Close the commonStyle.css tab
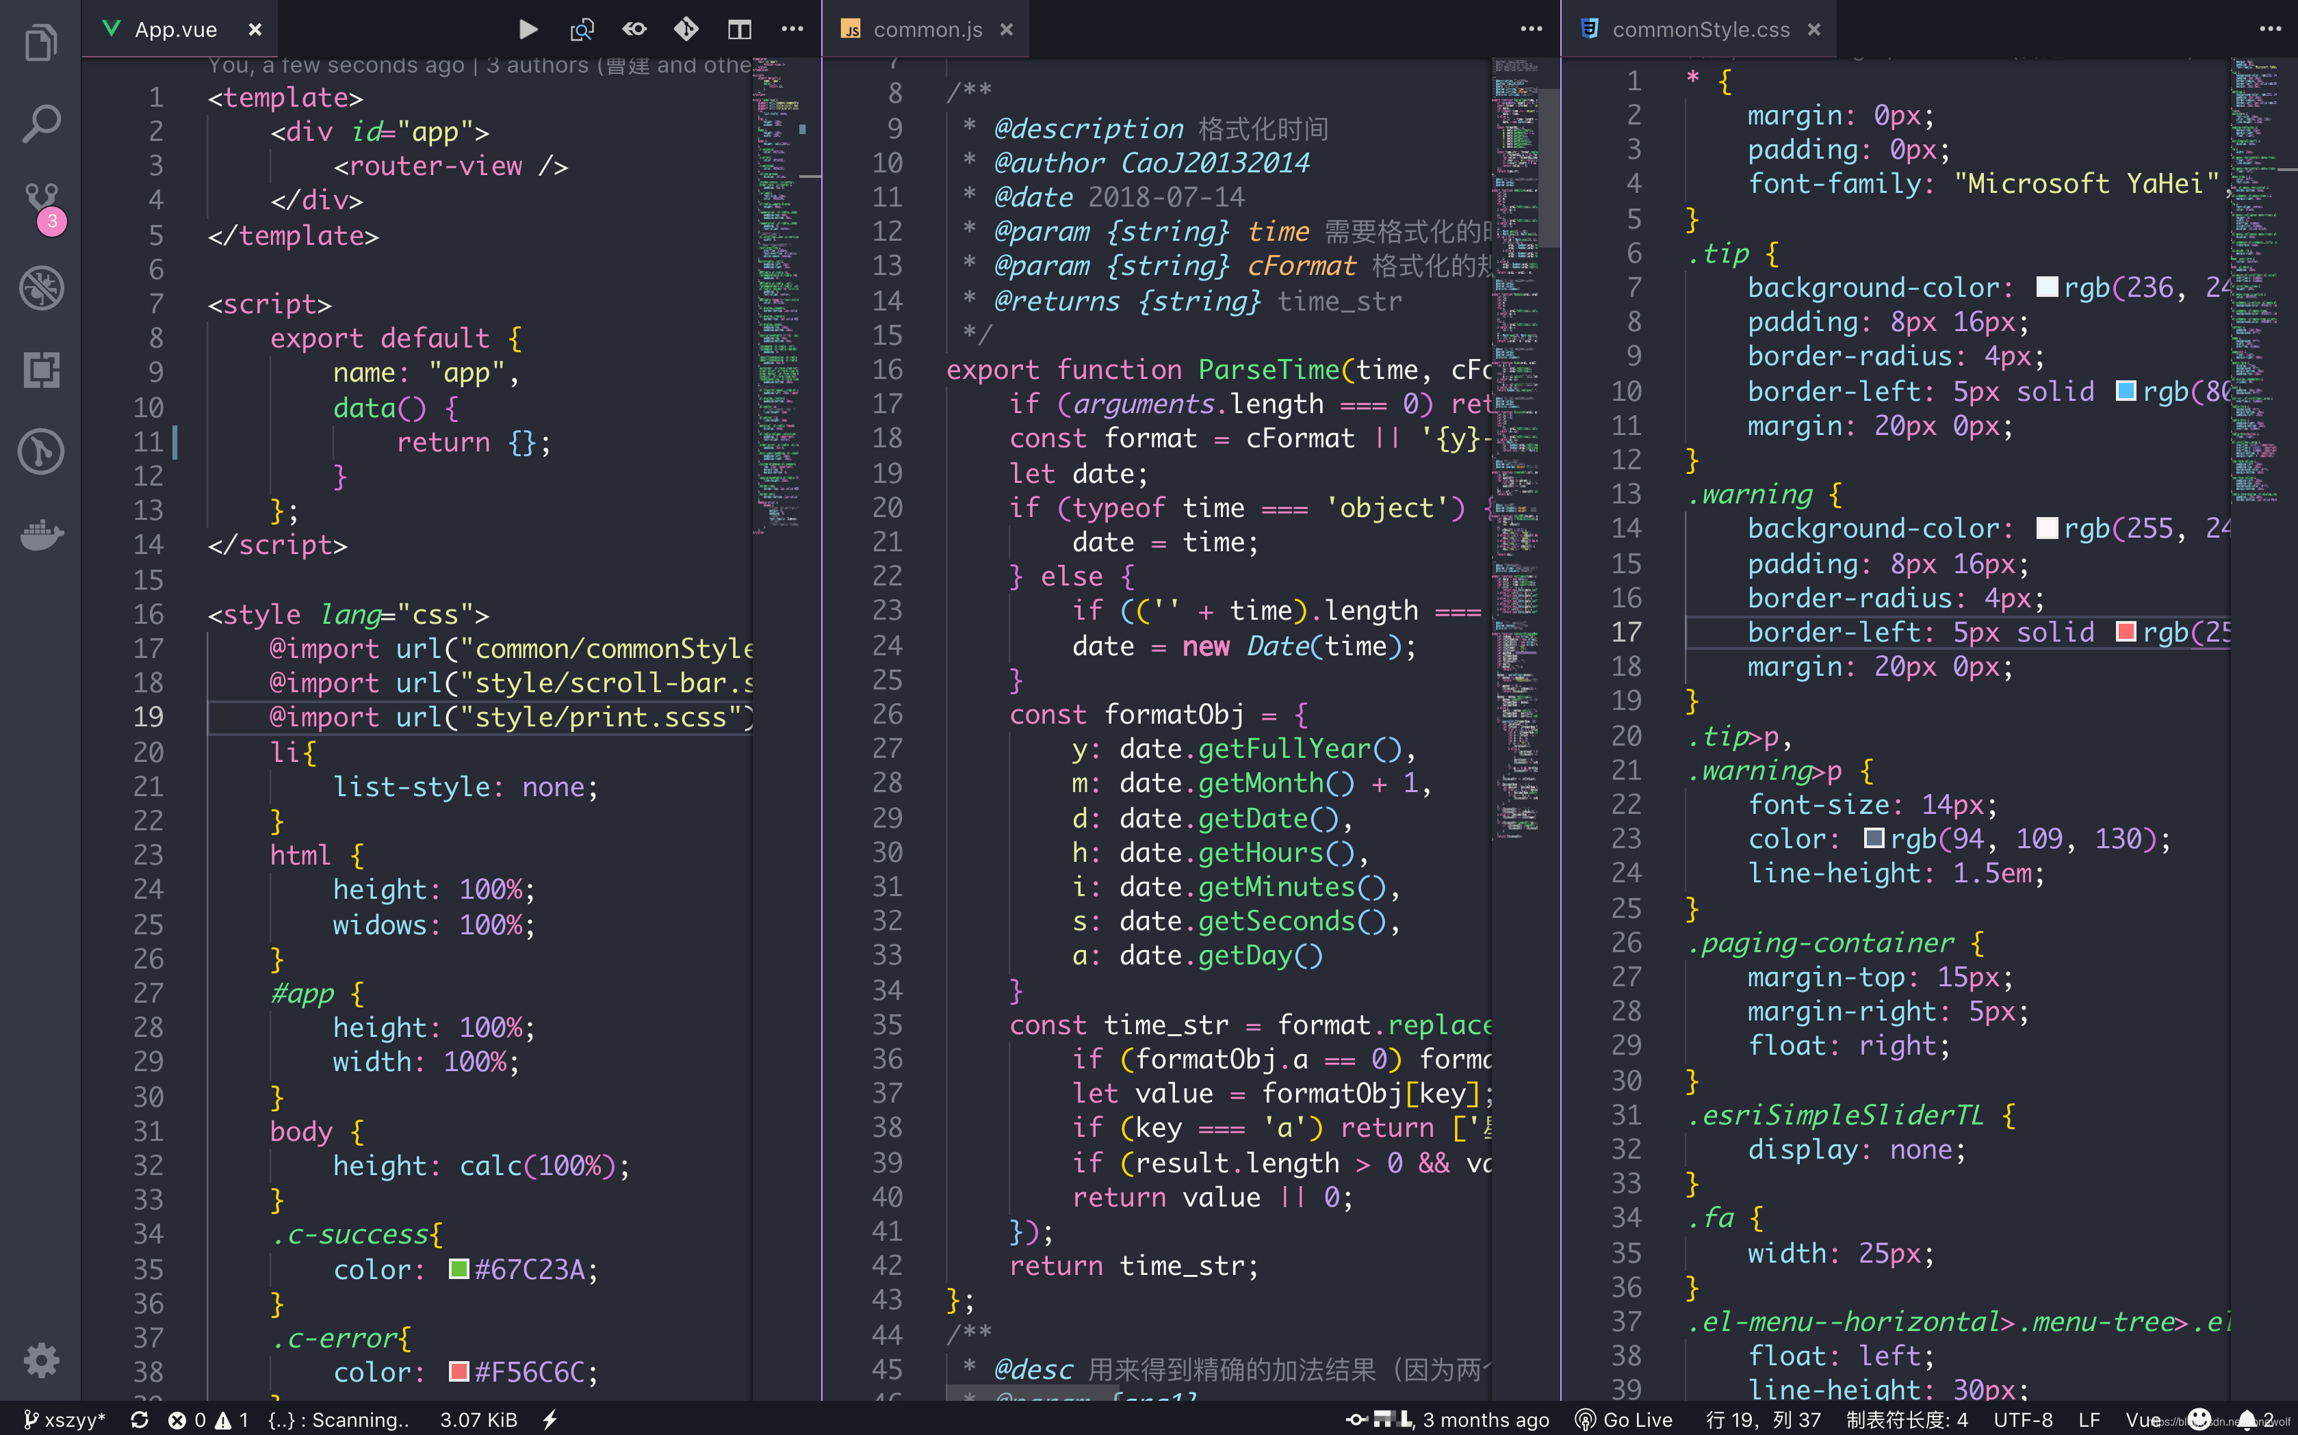 tap(1813, 29)
